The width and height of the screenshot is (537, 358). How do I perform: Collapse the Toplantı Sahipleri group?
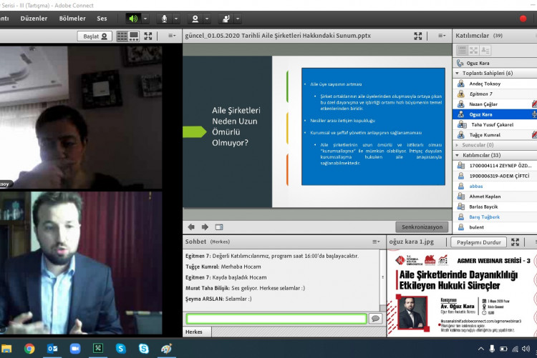pos(458,73)
